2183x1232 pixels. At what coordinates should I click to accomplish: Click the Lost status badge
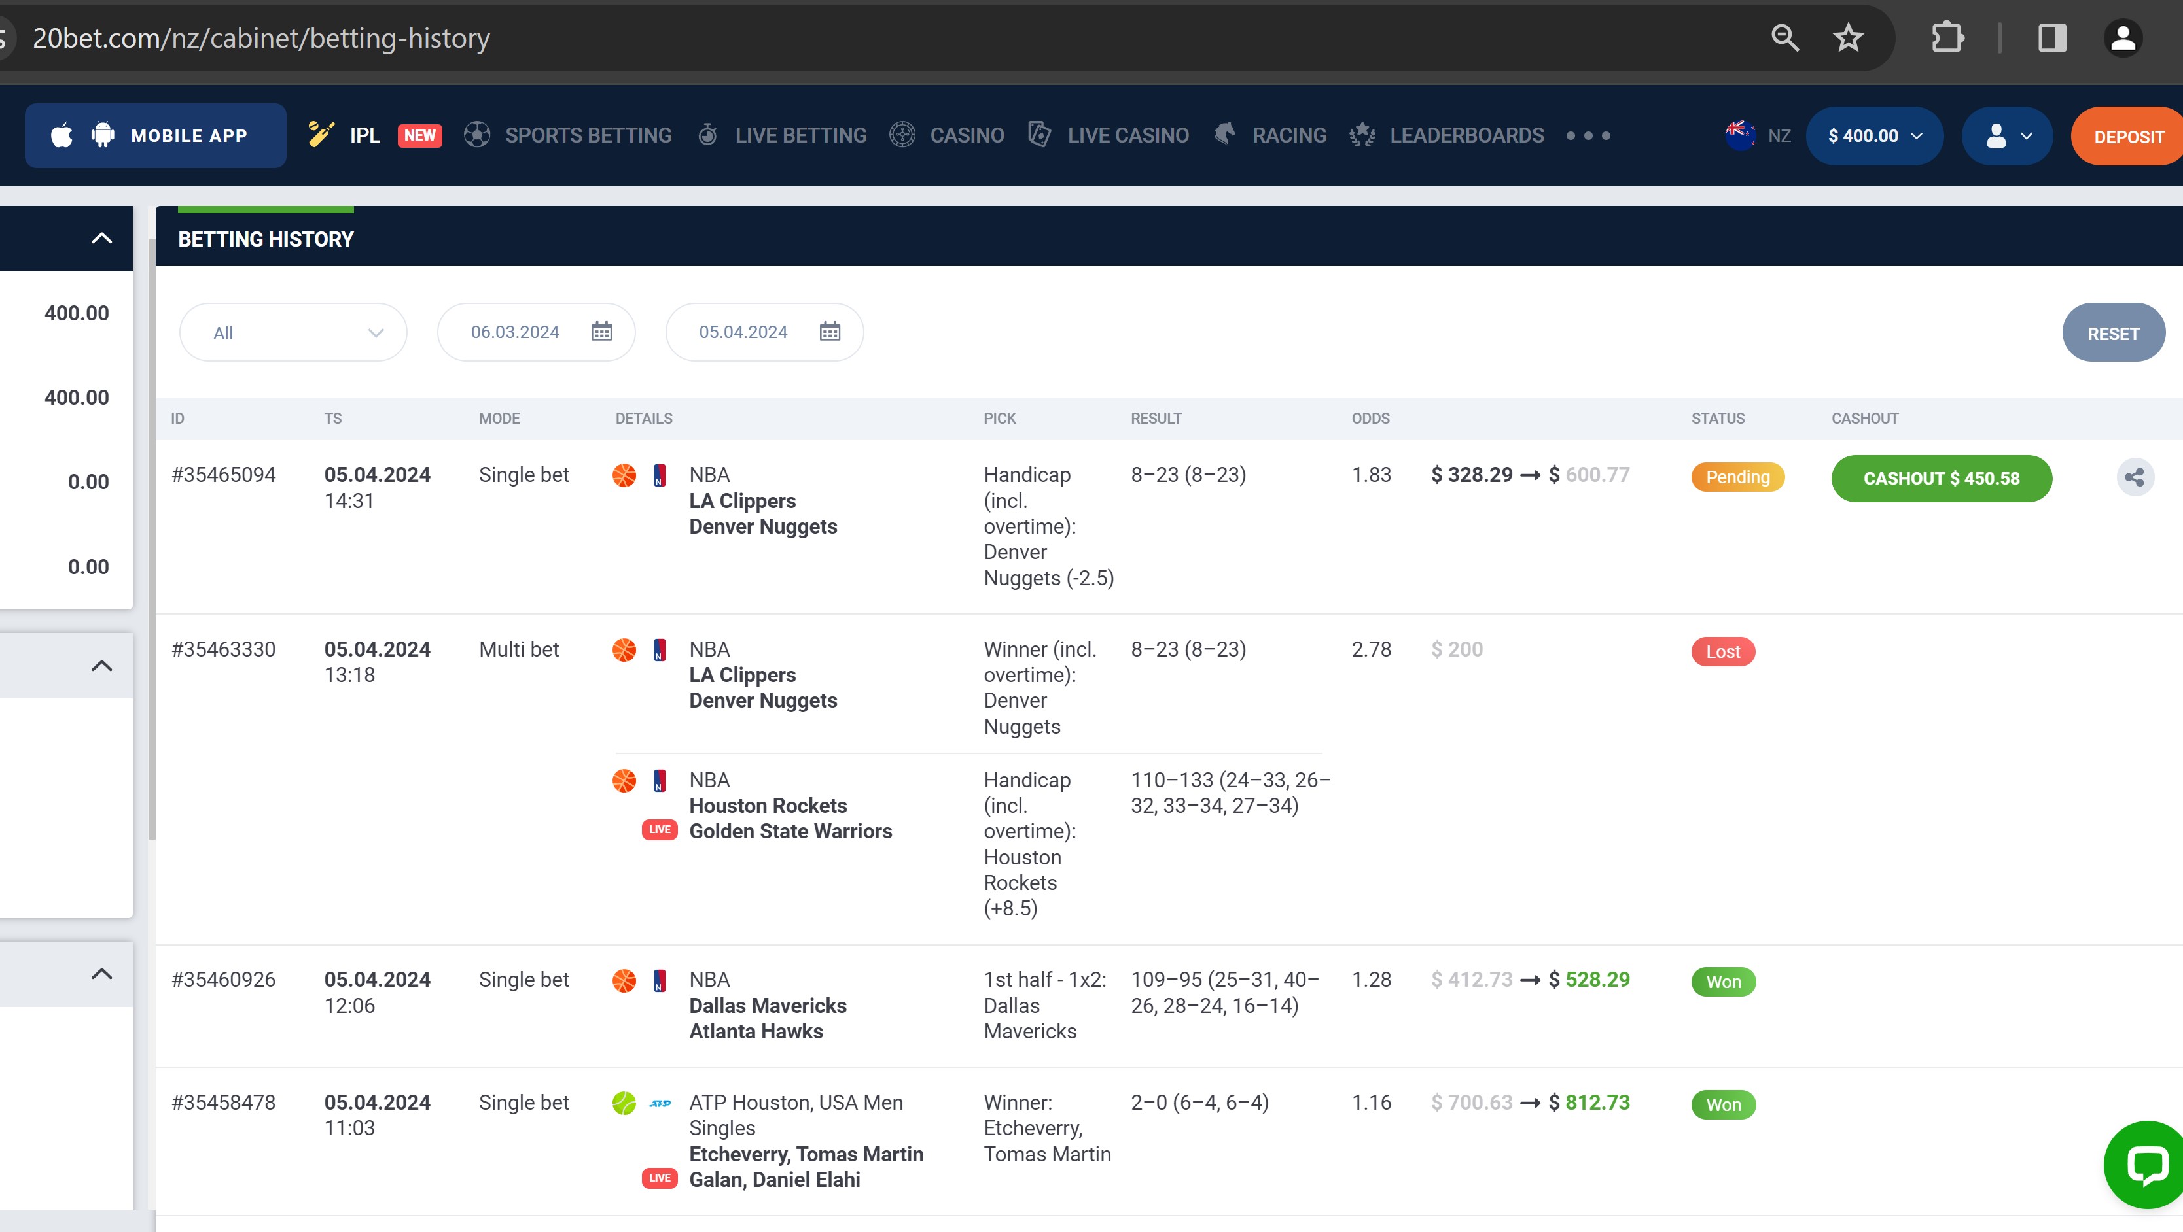tap(1723, 651)
